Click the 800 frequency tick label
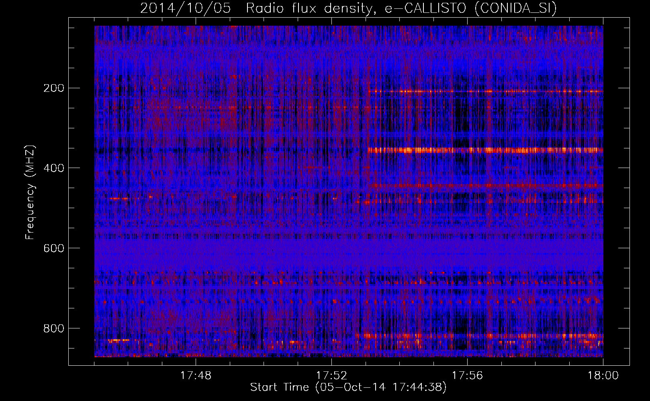The width and height of the screenshot is (650, 401). tap(54, 328)
